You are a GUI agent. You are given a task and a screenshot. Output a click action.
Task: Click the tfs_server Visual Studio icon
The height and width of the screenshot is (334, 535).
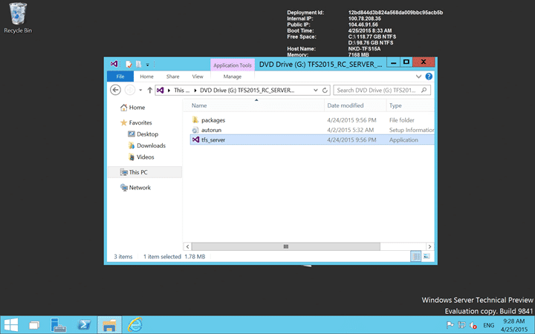tap(195, 140)
